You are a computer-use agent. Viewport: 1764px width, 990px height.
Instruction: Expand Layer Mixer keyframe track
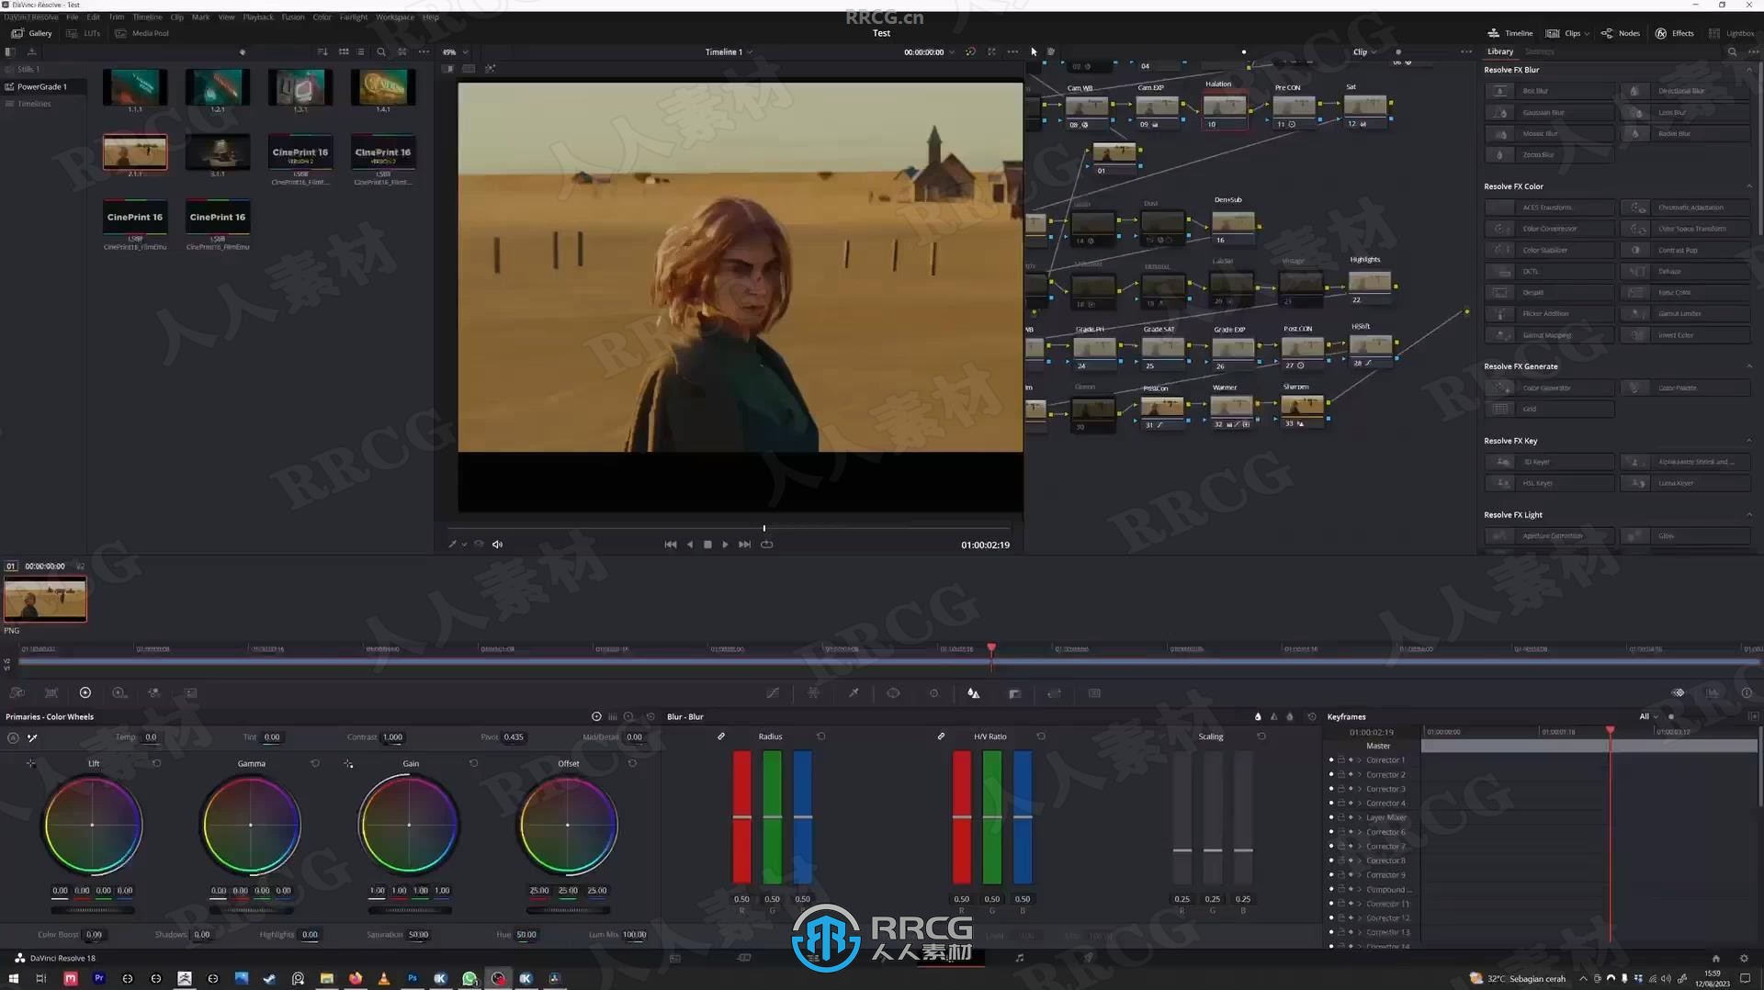(x=1360, y=817)
